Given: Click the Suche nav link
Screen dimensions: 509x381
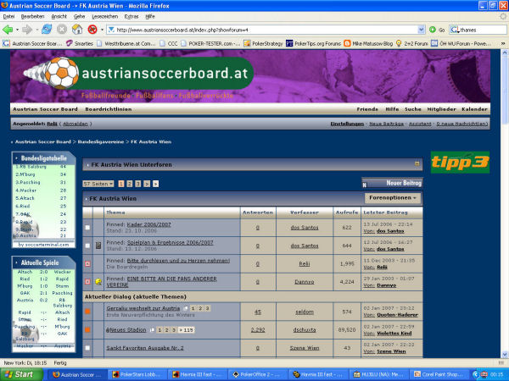Looking at the screenshot, I should [x=412, y=109].
